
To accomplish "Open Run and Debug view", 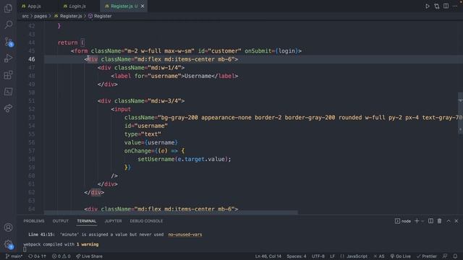I will [x=8, y=58].
